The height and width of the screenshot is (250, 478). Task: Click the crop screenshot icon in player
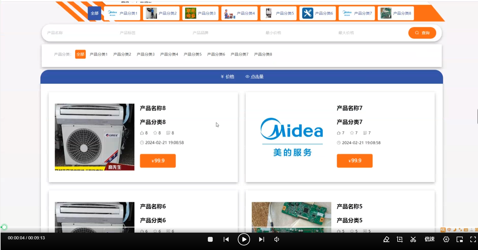(x=400, y=239)
